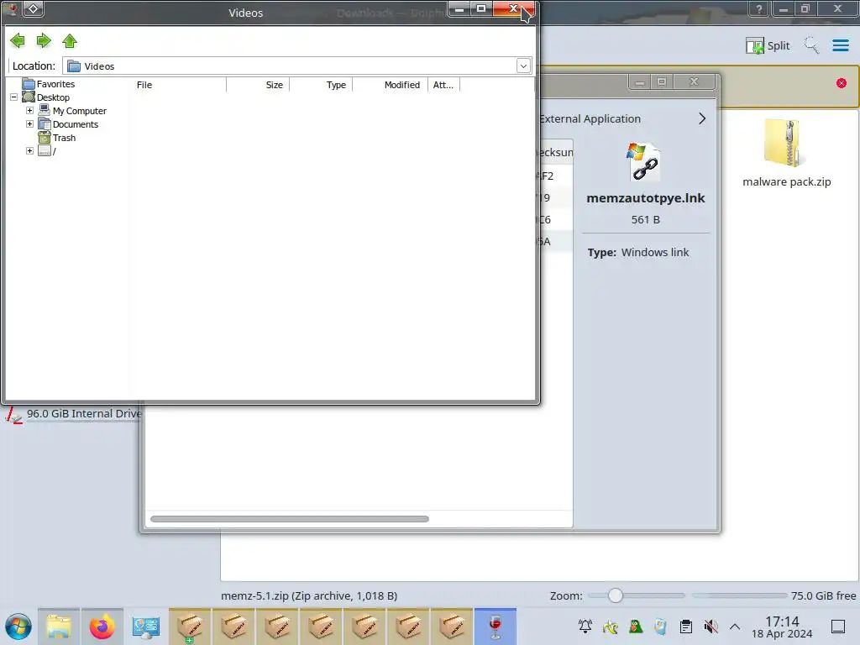The image size is (860, 645).
Task: Sort by the Modified column header
Action: pyautogui.click(x=390, y=85)
